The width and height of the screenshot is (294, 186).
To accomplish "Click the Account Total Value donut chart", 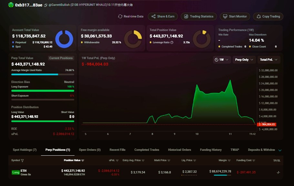I will point(64,39).
